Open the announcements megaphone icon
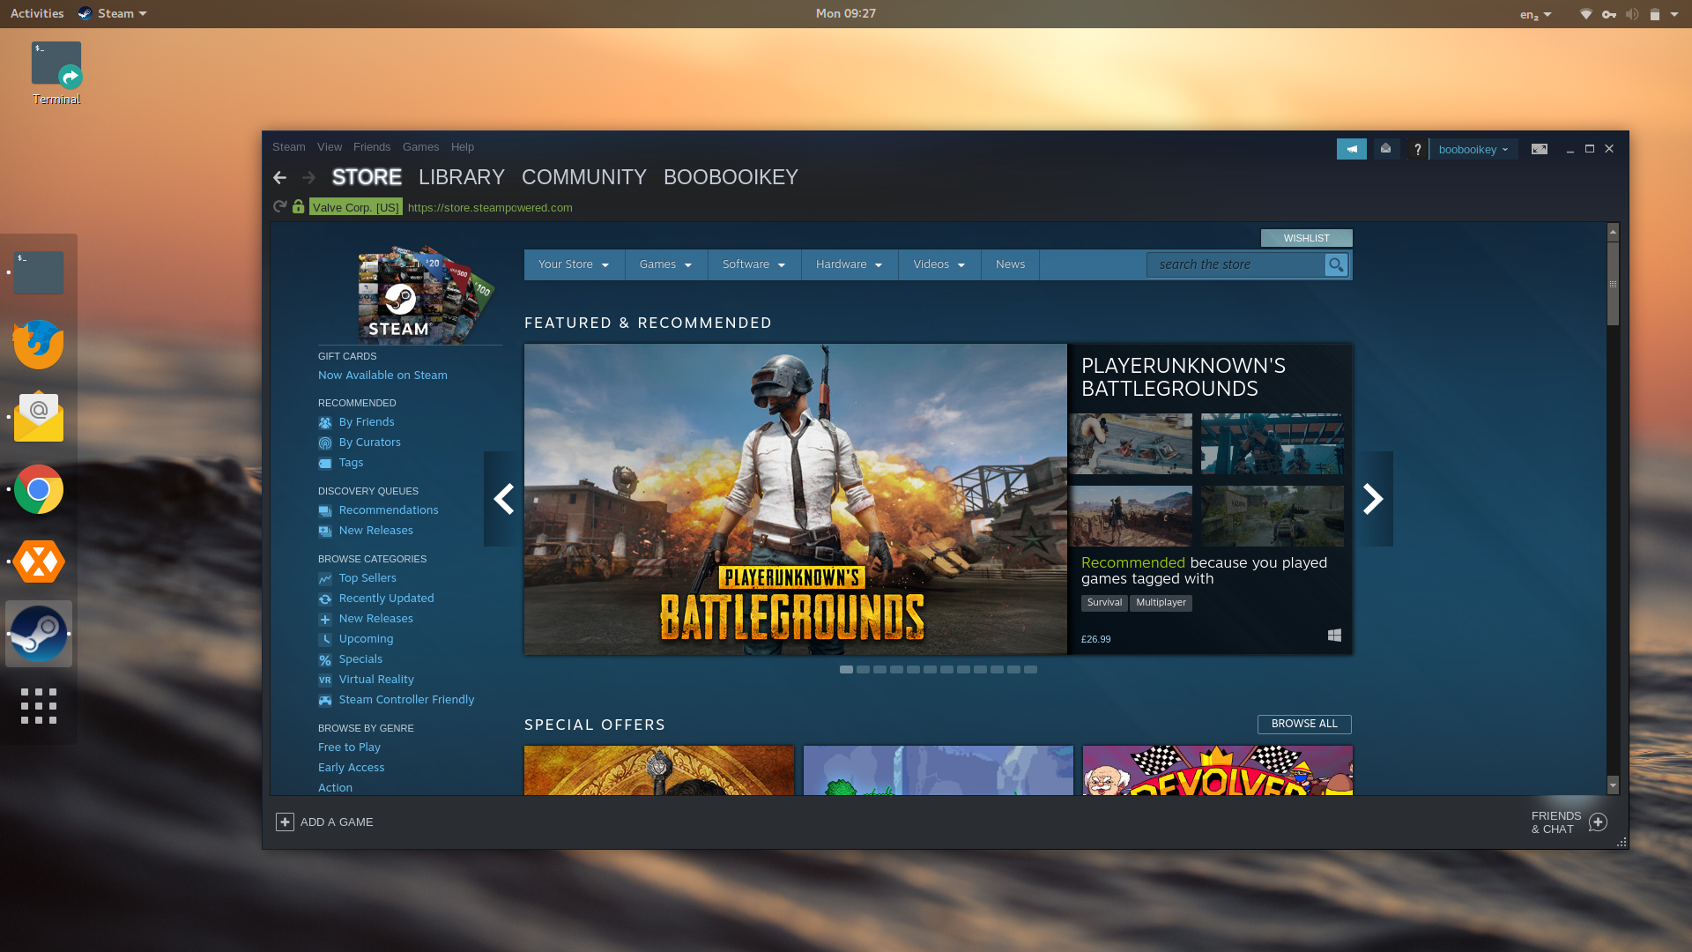This screenshot has width=1692, height=952. 1352,149
